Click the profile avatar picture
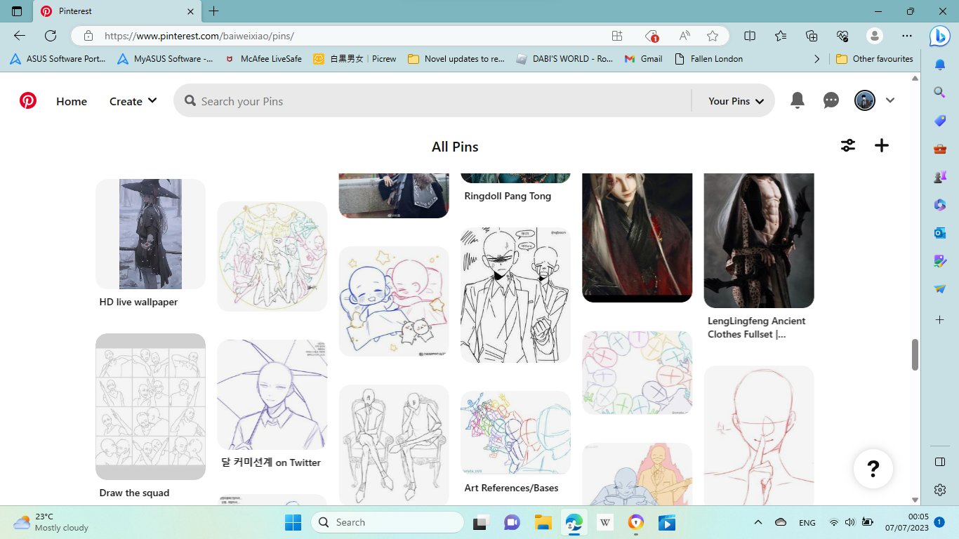The height and width of the screenshot is (539, 959). click(x=864, y=101)
